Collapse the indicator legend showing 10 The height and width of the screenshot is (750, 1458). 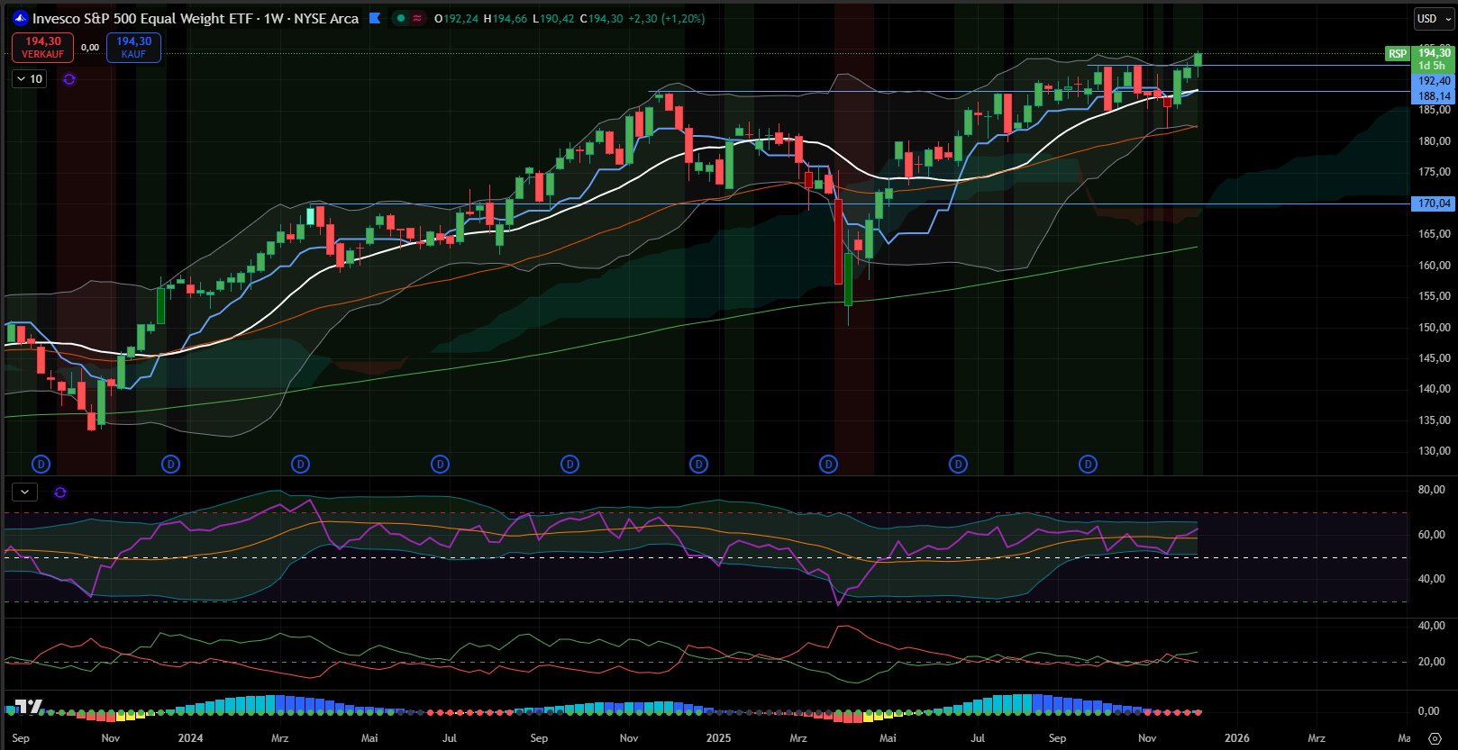pyautogui.click(x=30, y=79)
